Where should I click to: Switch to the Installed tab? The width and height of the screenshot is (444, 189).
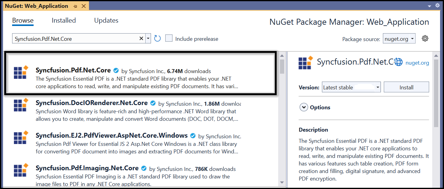coord(64,21)
